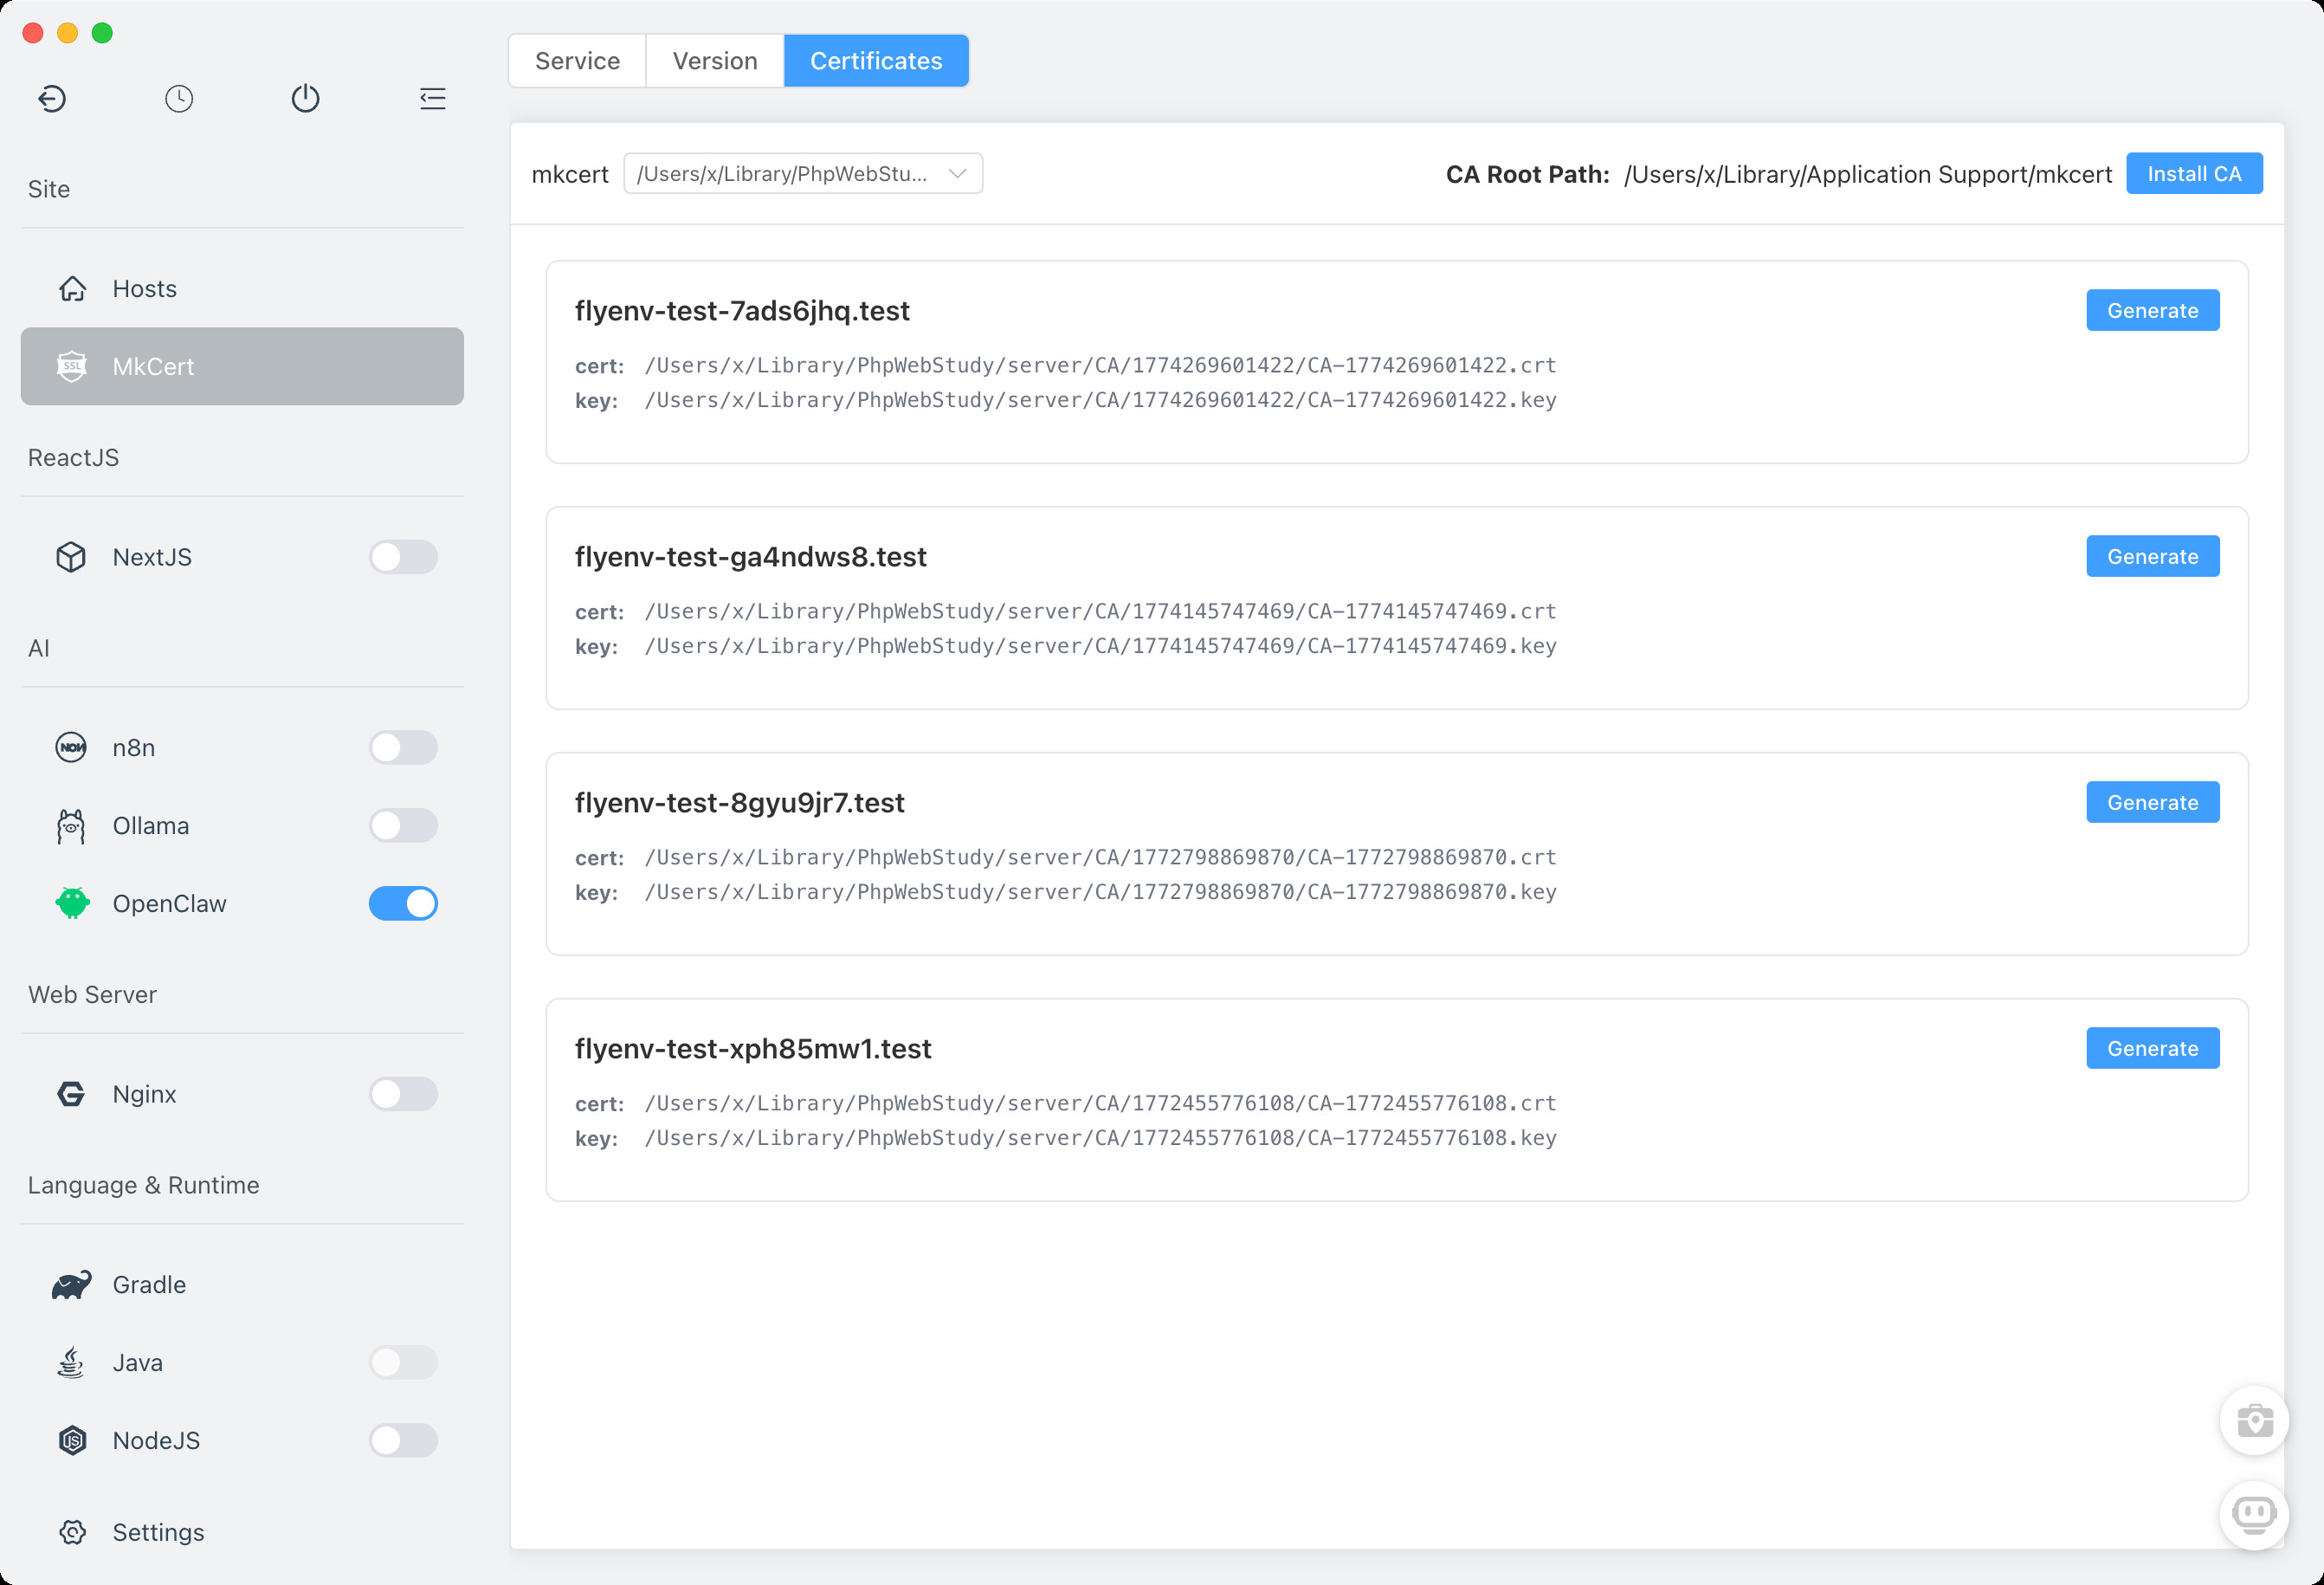
Task: Open the AI robot assistant icon
Action: coord(2254,1514)
